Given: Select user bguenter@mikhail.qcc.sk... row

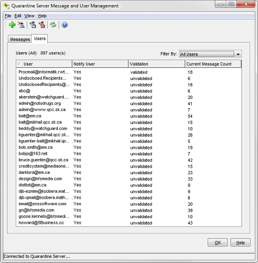Looking at the screenshot, I should click(x=129, y=135).
